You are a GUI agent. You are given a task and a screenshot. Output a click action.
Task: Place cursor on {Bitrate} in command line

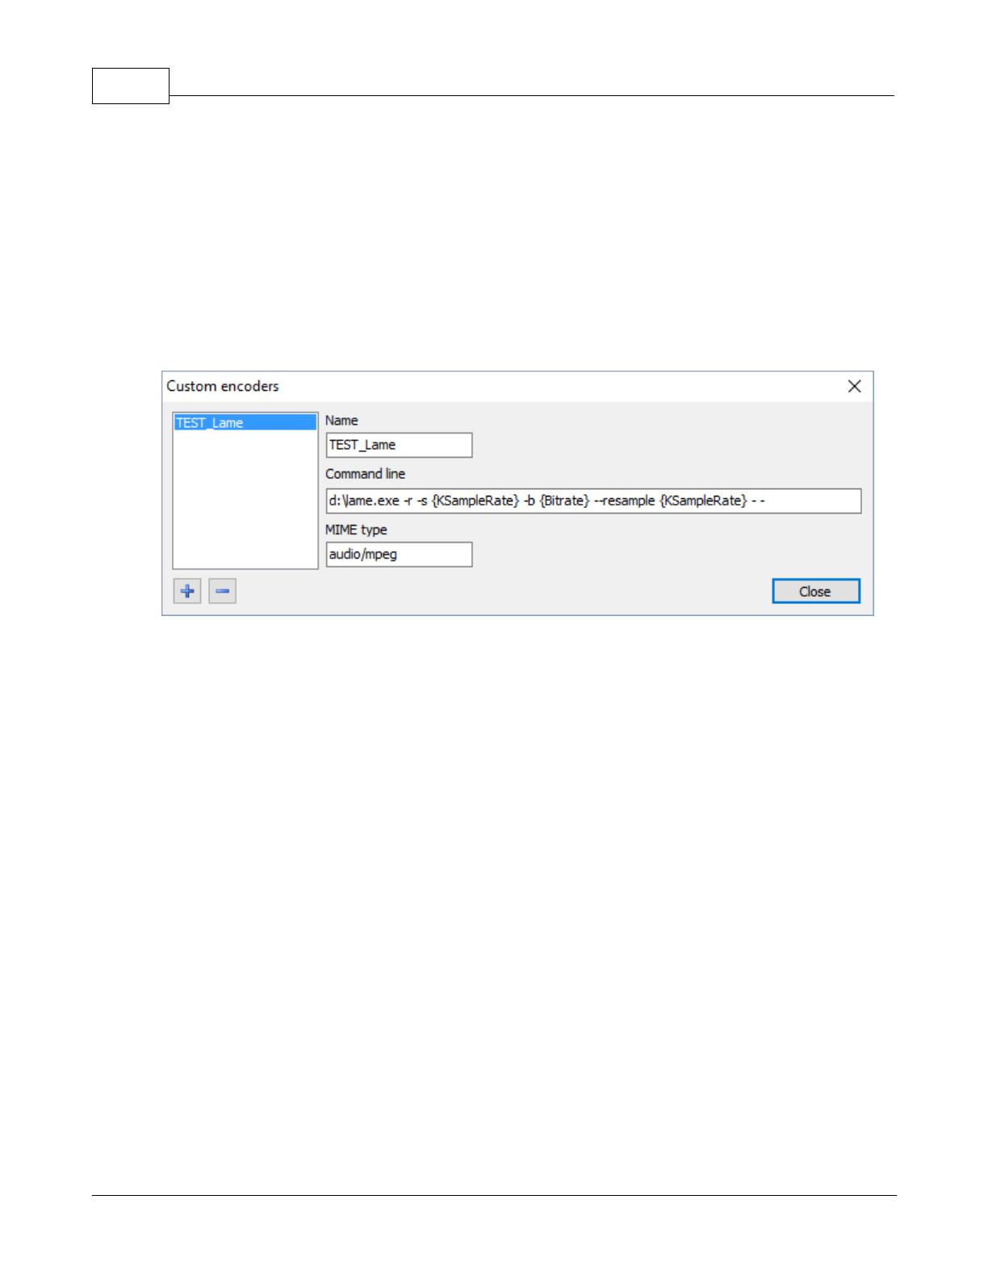pos(564,501)
